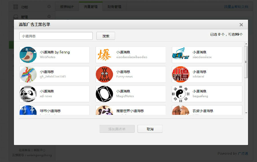The height and width of the screenshot is (162, 257).
Task: Choose the colorful phoenix avatar icon
Action: (x=28, y=74)
